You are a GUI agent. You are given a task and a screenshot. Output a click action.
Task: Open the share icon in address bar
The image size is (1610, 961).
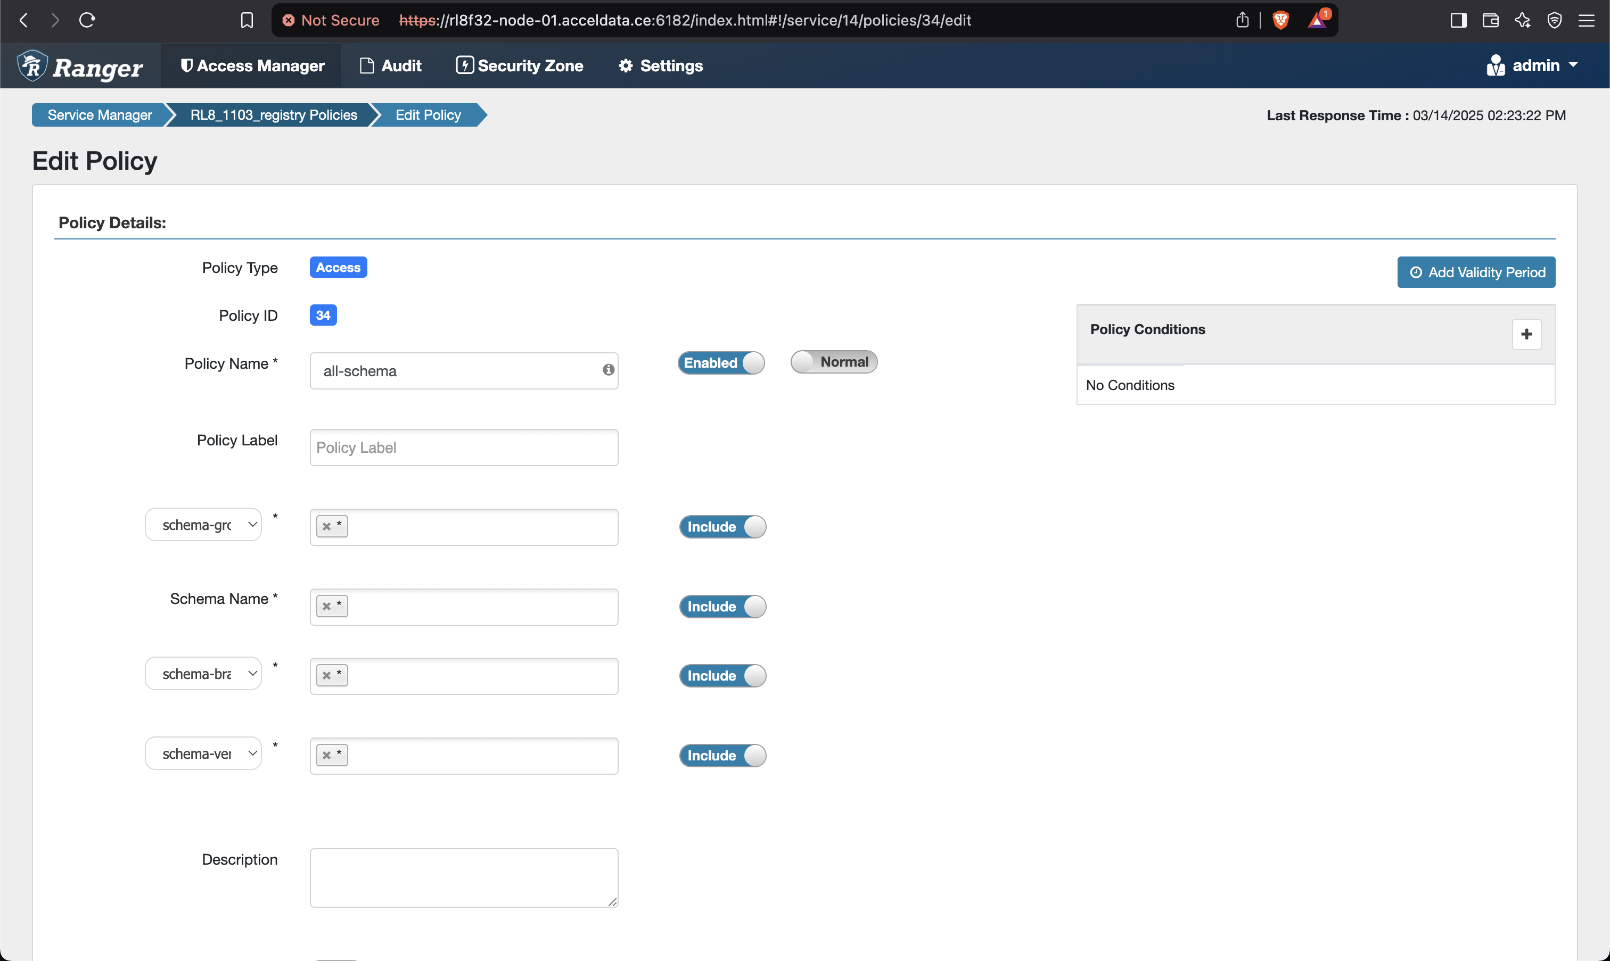1242,20
